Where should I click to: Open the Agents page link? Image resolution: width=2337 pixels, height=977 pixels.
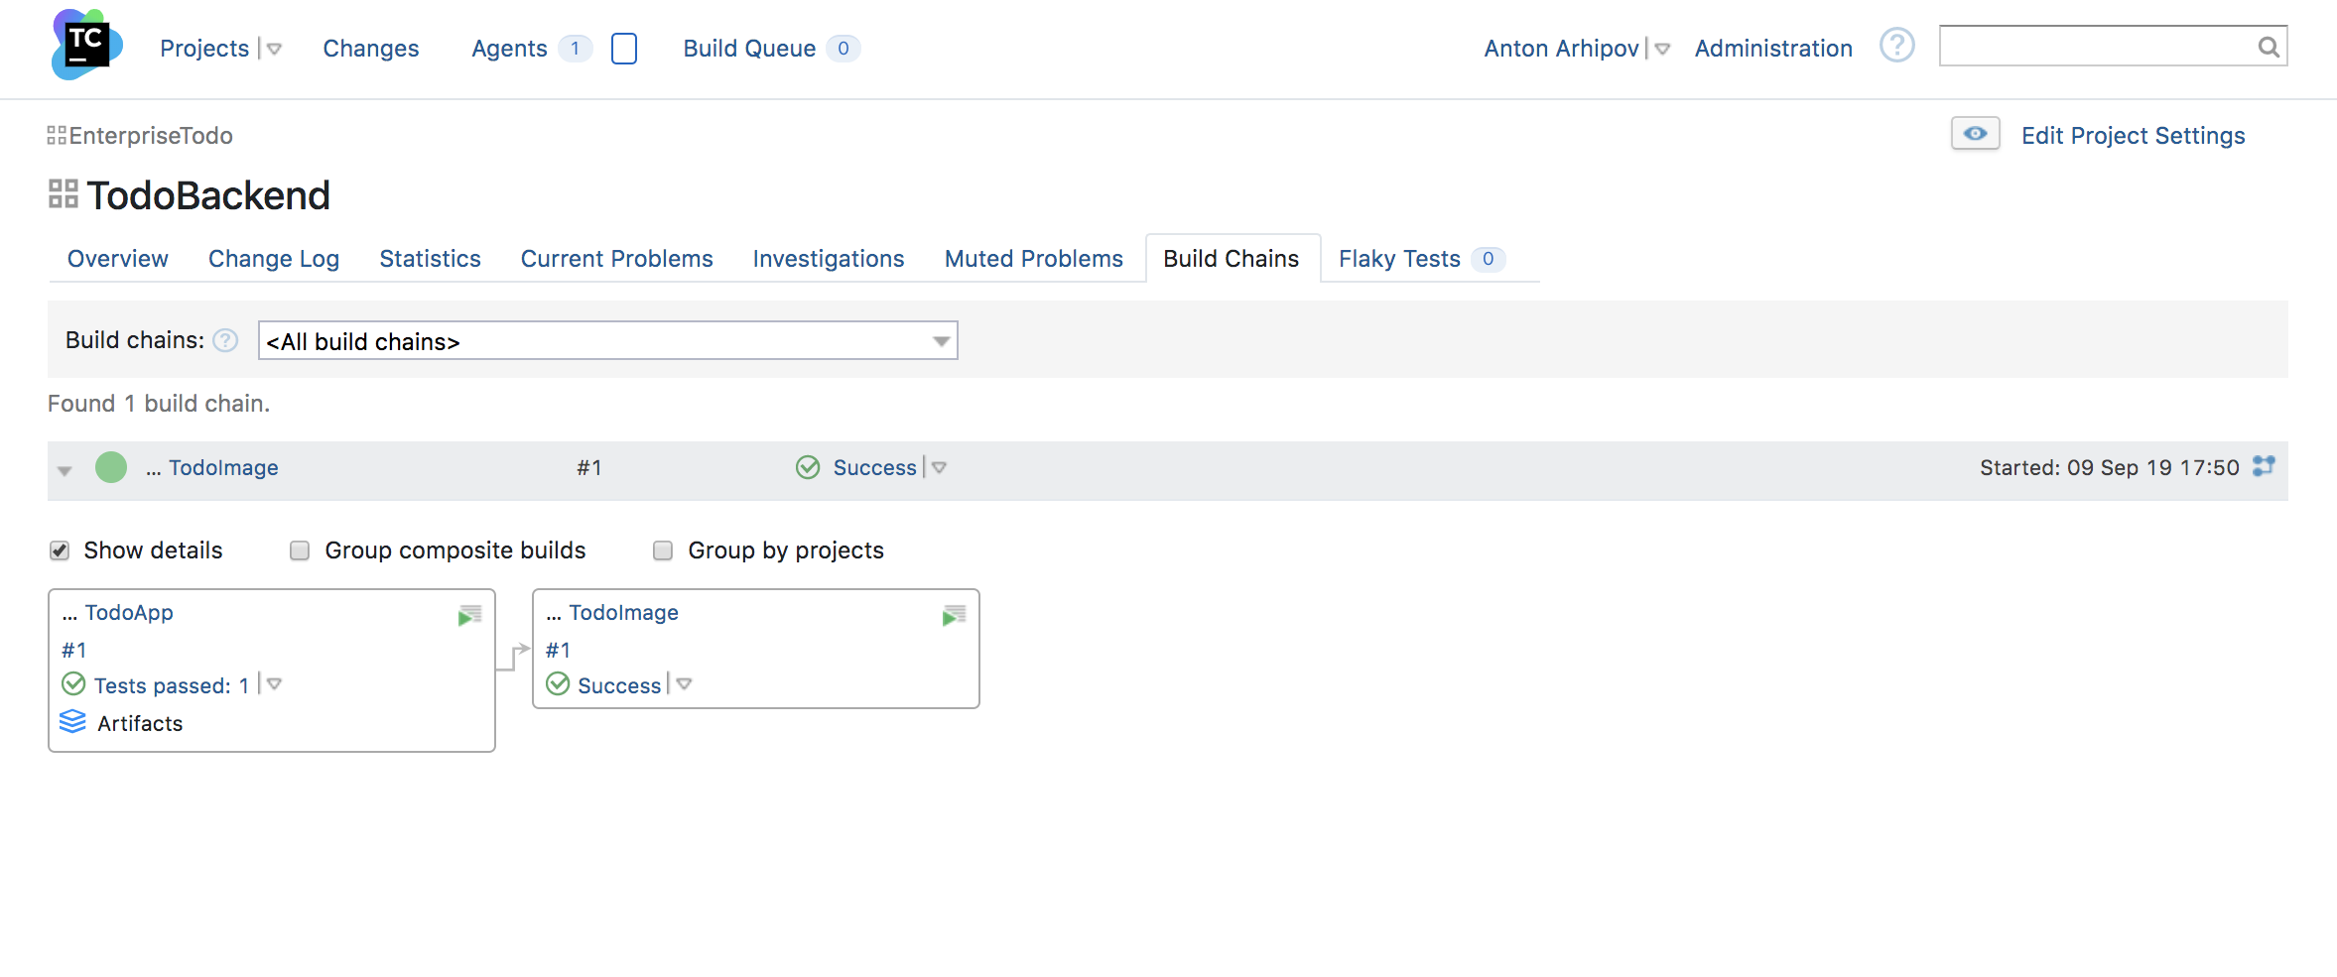(x=509, y=49)
